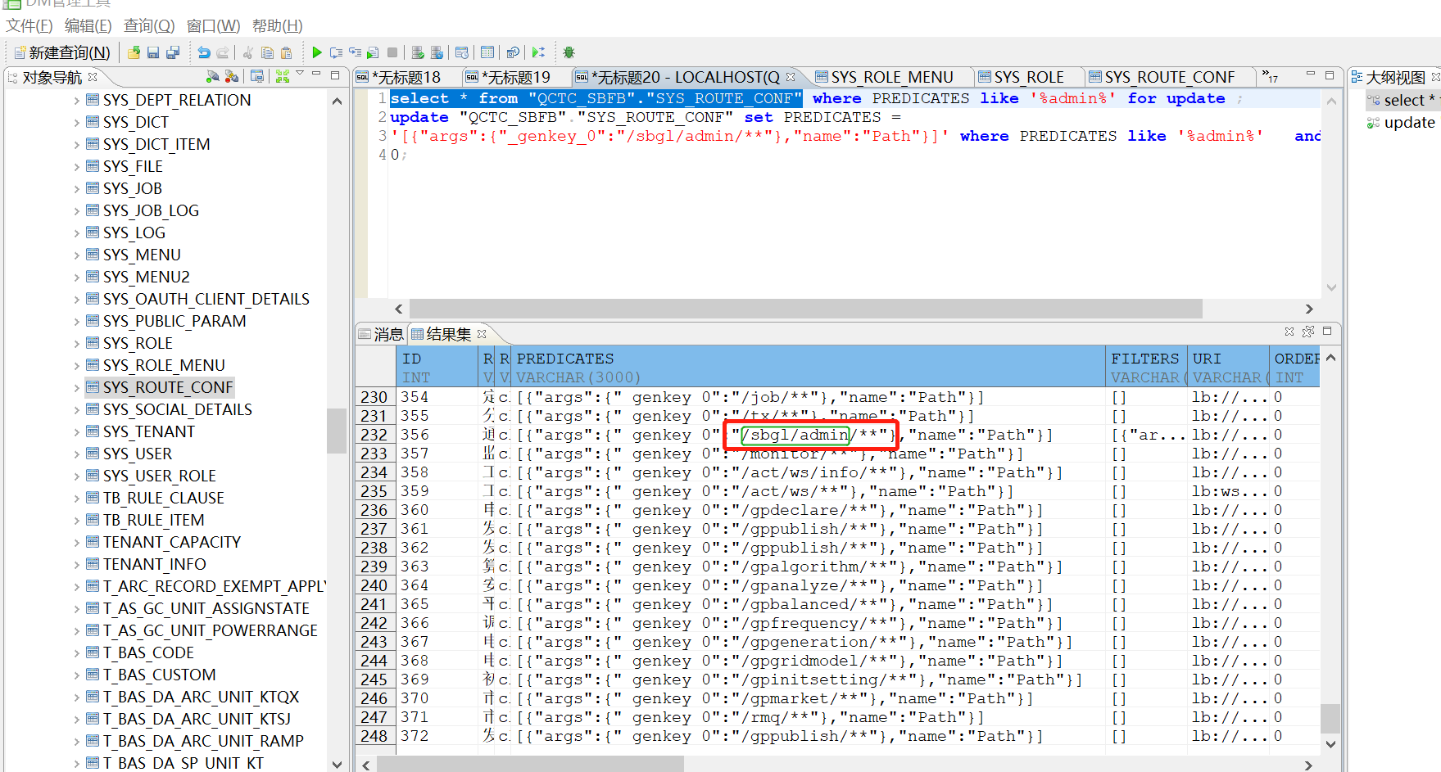Click the Undo arrow icon

coord(204,52)
